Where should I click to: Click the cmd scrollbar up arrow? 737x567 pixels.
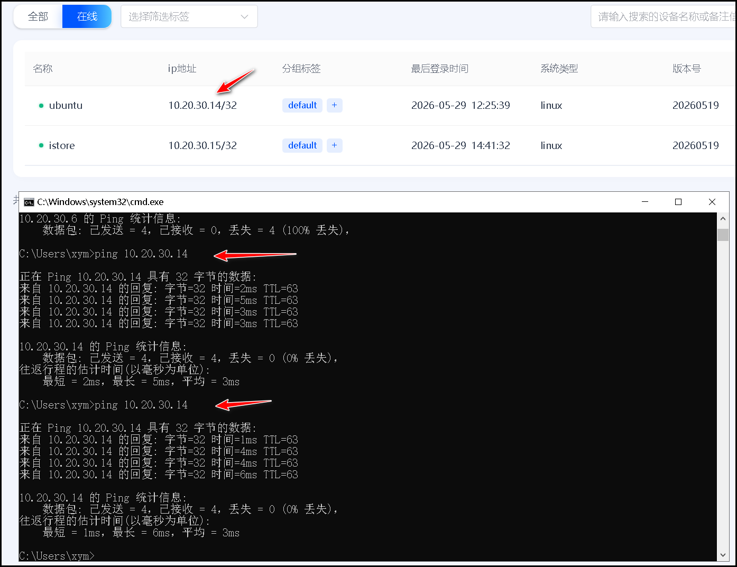coord(723,218)
